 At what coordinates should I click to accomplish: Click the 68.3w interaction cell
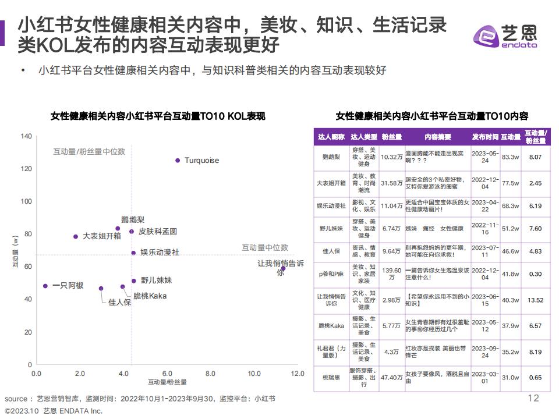point(510,206)
